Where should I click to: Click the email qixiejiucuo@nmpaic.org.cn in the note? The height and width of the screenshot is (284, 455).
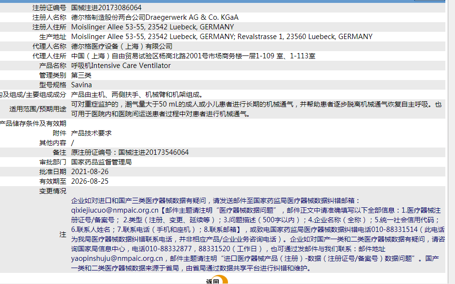click(x=115, y=210)
